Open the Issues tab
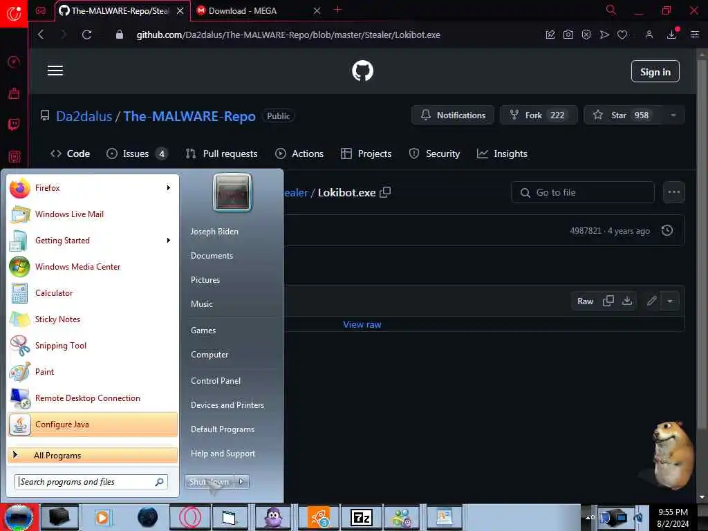Viewport: 708px width, 531px height. click(138, 154)
